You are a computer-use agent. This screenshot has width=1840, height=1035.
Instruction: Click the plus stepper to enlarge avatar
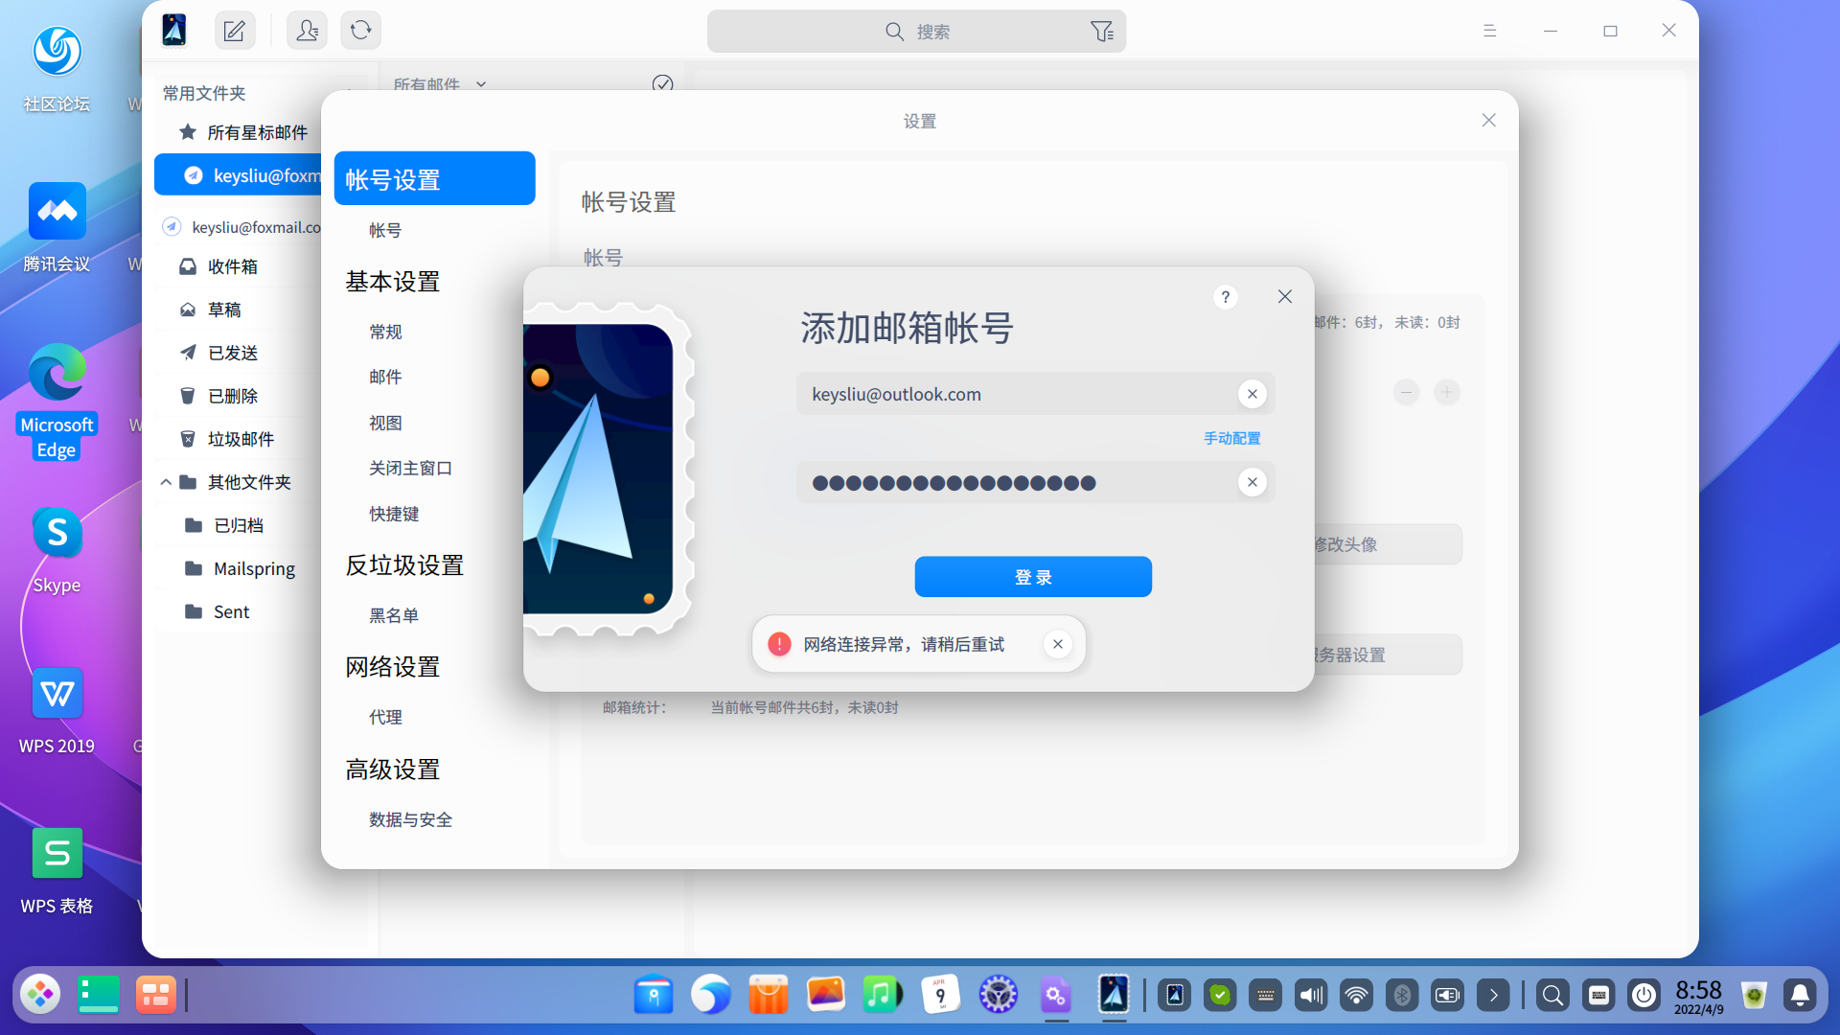point(1447,392)
